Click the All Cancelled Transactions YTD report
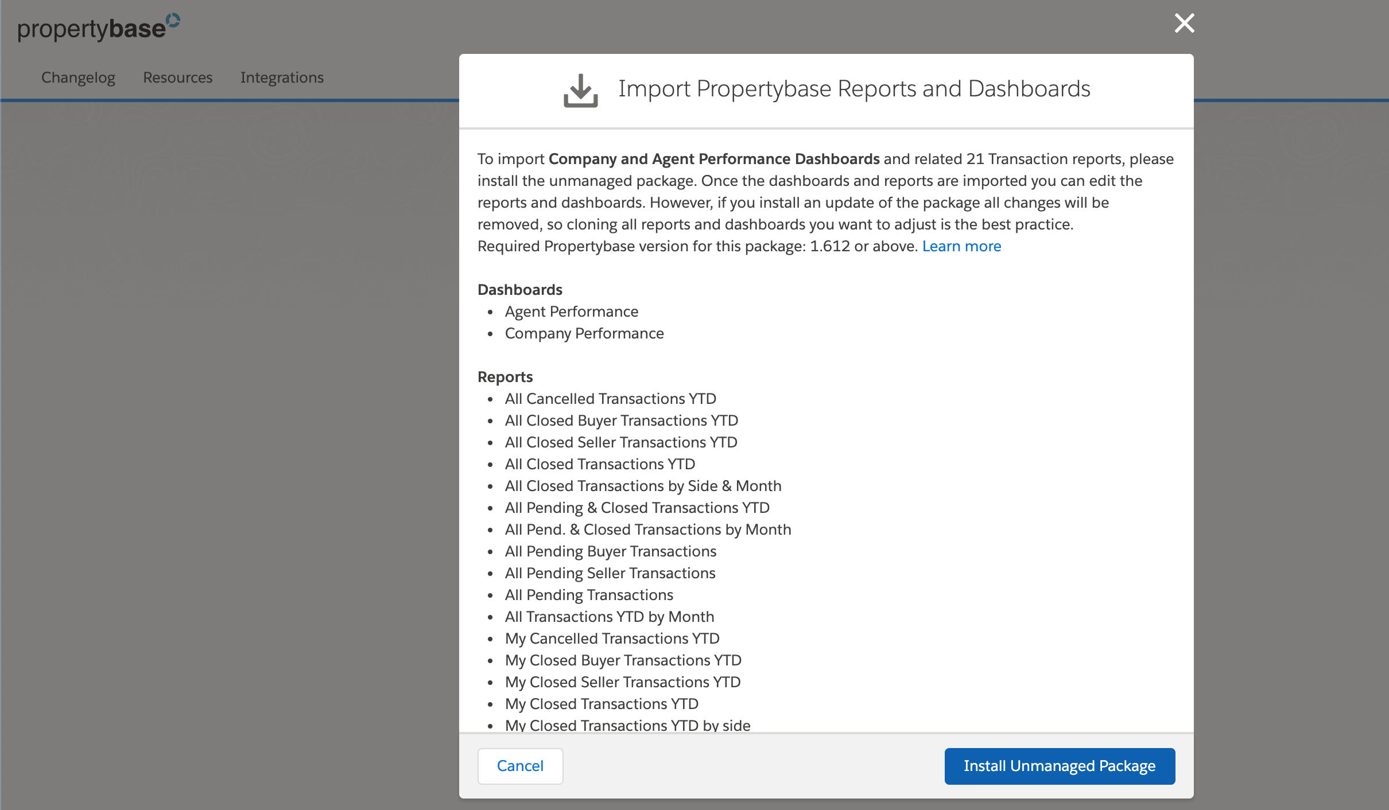Screen dimensions: 1389x810 (x=610, y=399)
